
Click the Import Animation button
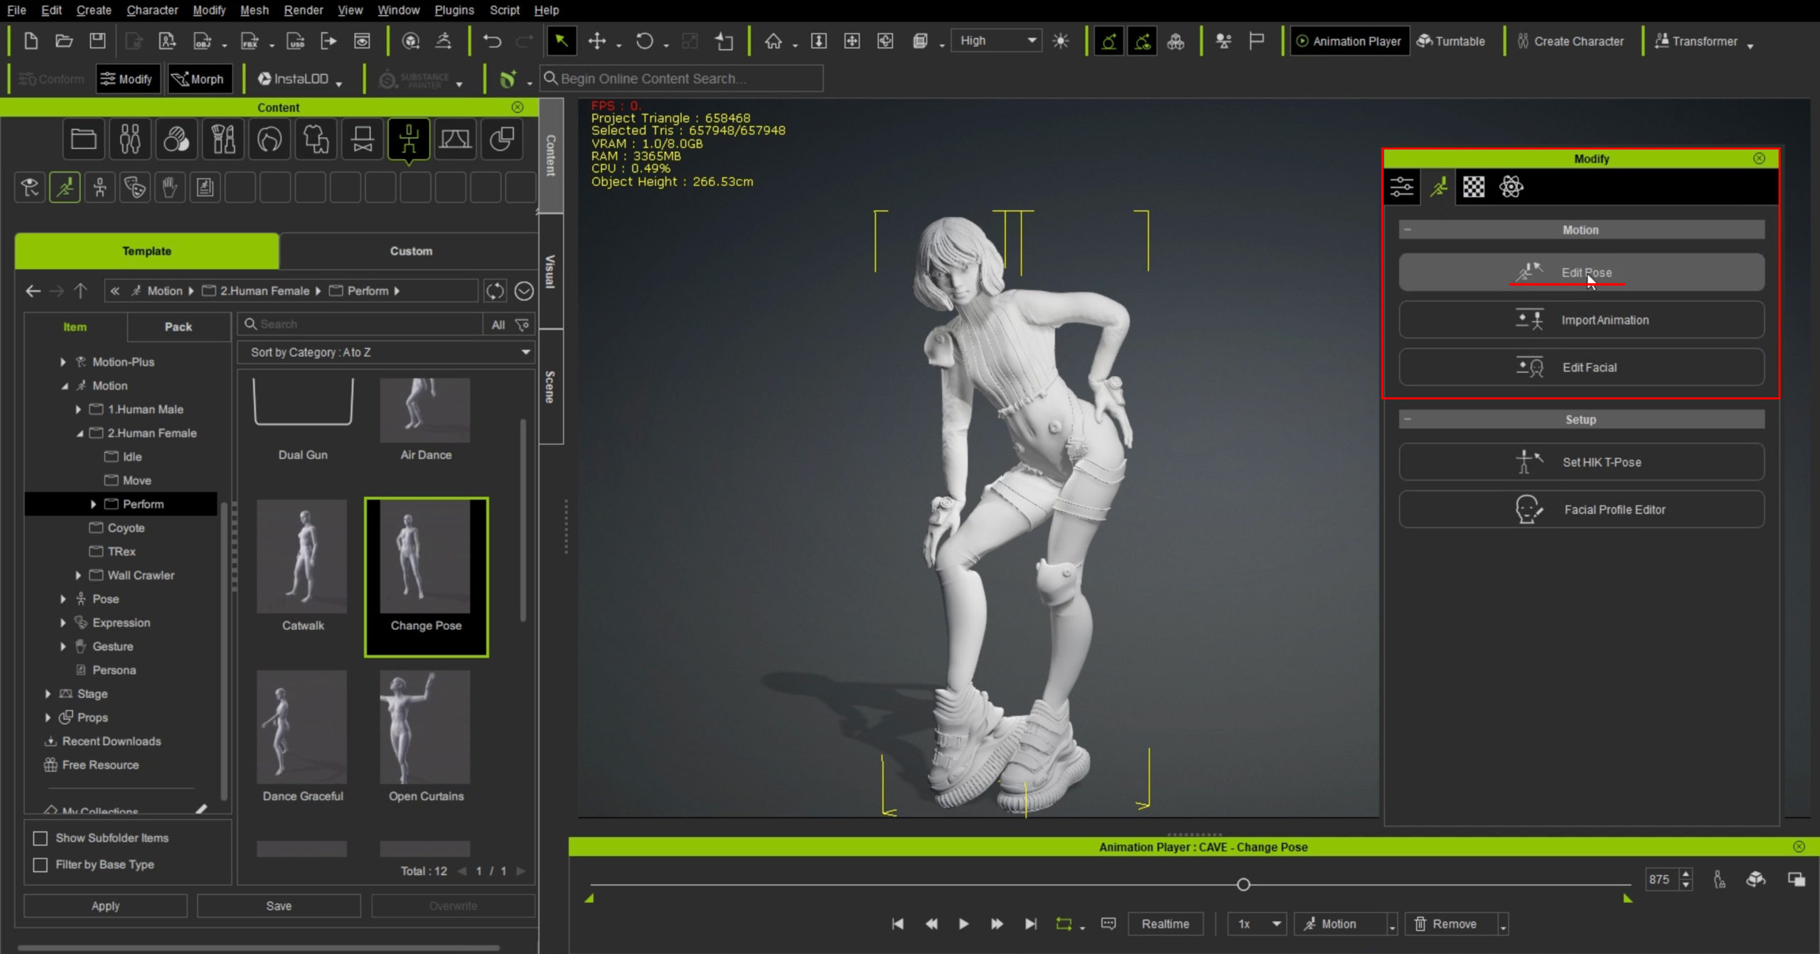click(1581, 320)
